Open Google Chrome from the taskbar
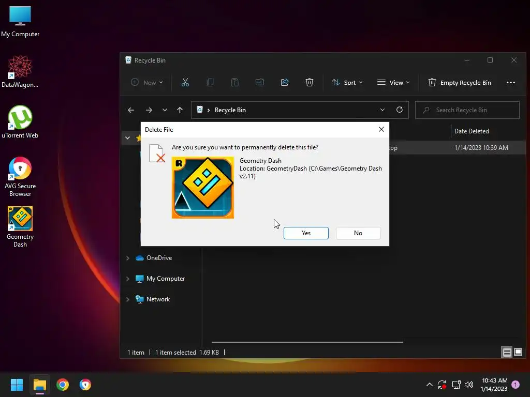The image size is (530, 397). click(63, 385)
